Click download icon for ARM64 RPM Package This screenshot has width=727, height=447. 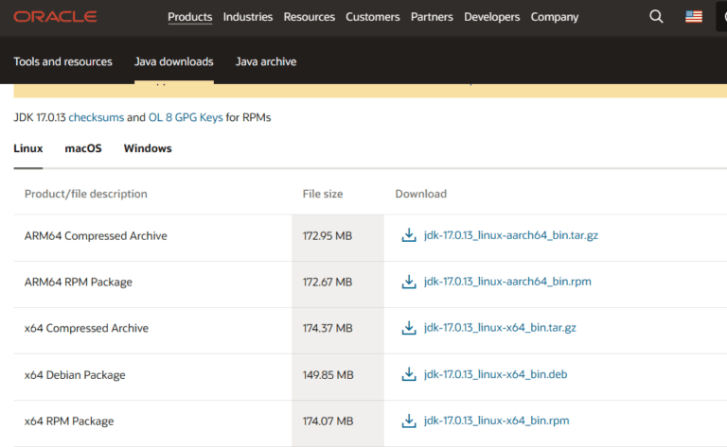(x=409, y=282)
